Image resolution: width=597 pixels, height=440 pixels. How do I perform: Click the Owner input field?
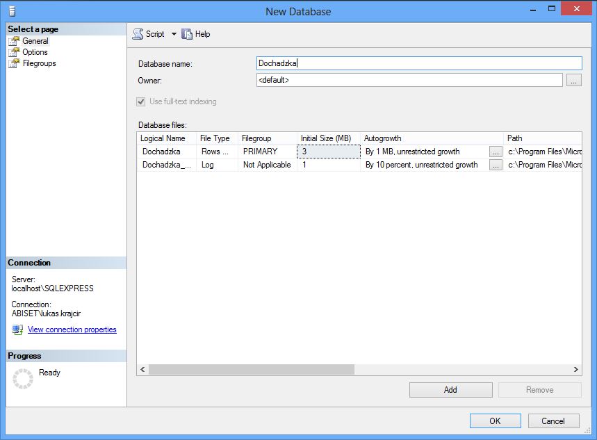[409, 80]
